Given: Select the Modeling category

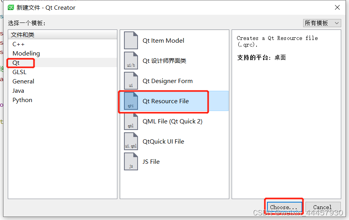Looking at the screenshot, I should pos(62,53).
